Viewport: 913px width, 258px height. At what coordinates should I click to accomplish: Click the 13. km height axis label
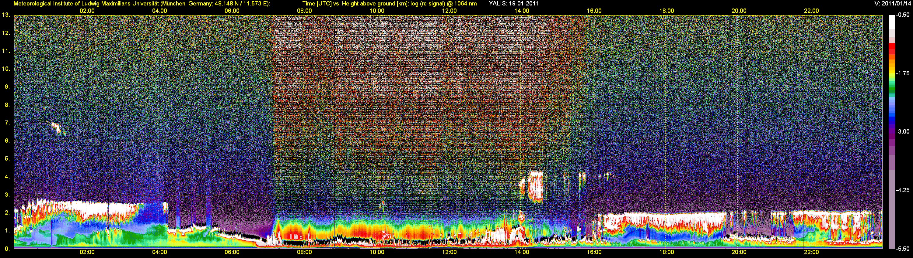[6, 15]
